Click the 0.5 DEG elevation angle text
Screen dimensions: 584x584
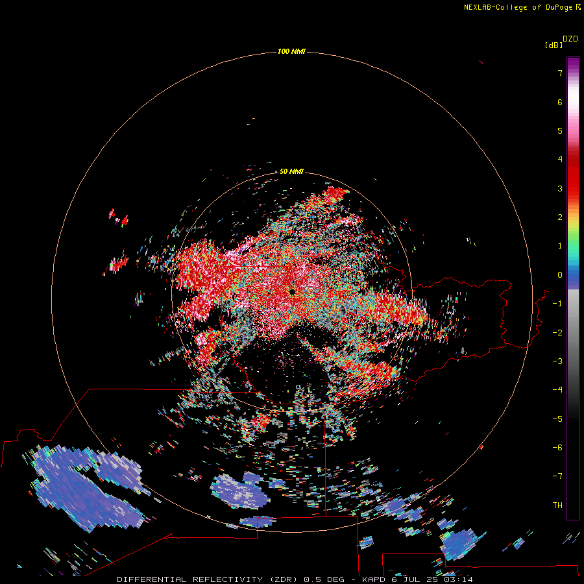pyautogui.click(x=324, y=579)
